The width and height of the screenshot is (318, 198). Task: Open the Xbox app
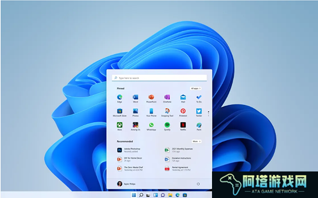click(x=120, y=126)
